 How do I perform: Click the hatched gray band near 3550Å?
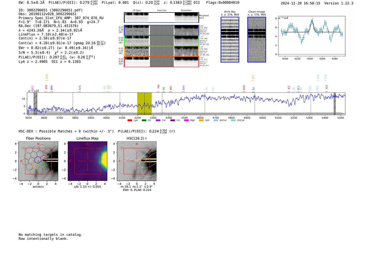point(35,104)
